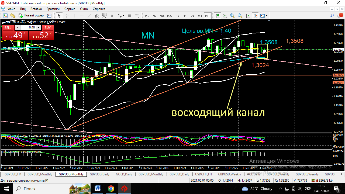Select the Crosshair tool
Viewport: 345px width, 194px height.
(x=67, y=16)
